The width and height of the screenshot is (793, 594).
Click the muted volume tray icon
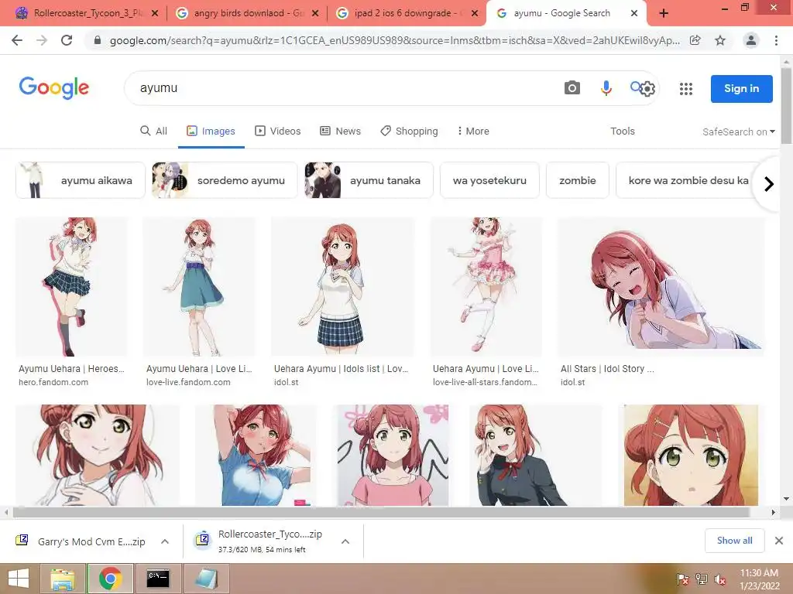[720, 579]
